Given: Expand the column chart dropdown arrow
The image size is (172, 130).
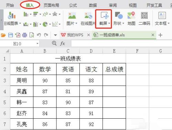Looking at the screenshot, I should [x=31, y=14].
